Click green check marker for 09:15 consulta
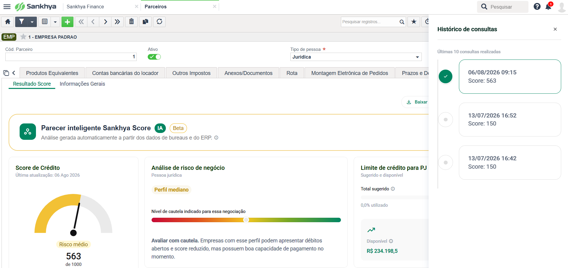568x268 pixels. click(x=446, y=76)
